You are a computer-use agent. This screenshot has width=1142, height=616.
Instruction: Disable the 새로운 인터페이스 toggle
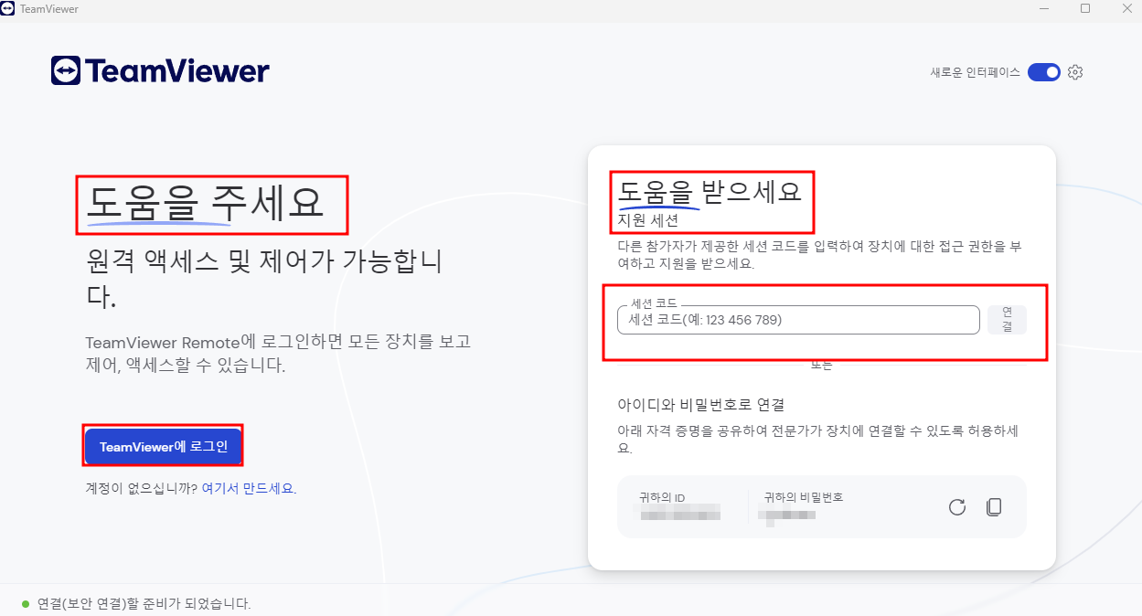[1042, 71]
